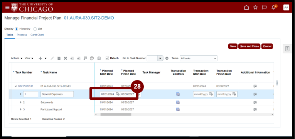
Task: Open the document panel icon on right edge
Action: (287, 49)
